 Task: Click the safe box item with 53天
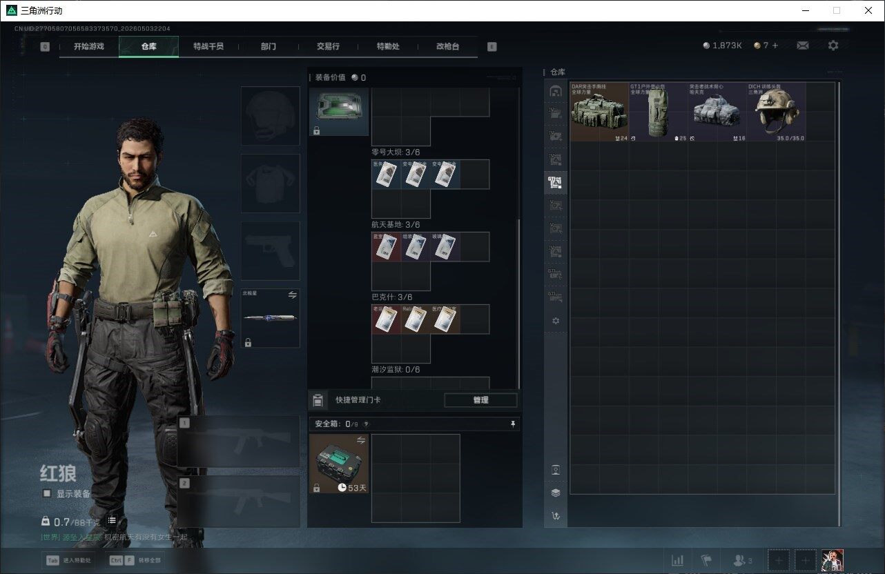pos(339,464)
